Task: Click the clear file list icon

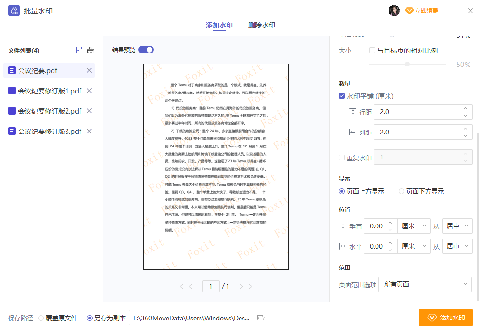Action: pyautogui.click(x=90, y=50)
